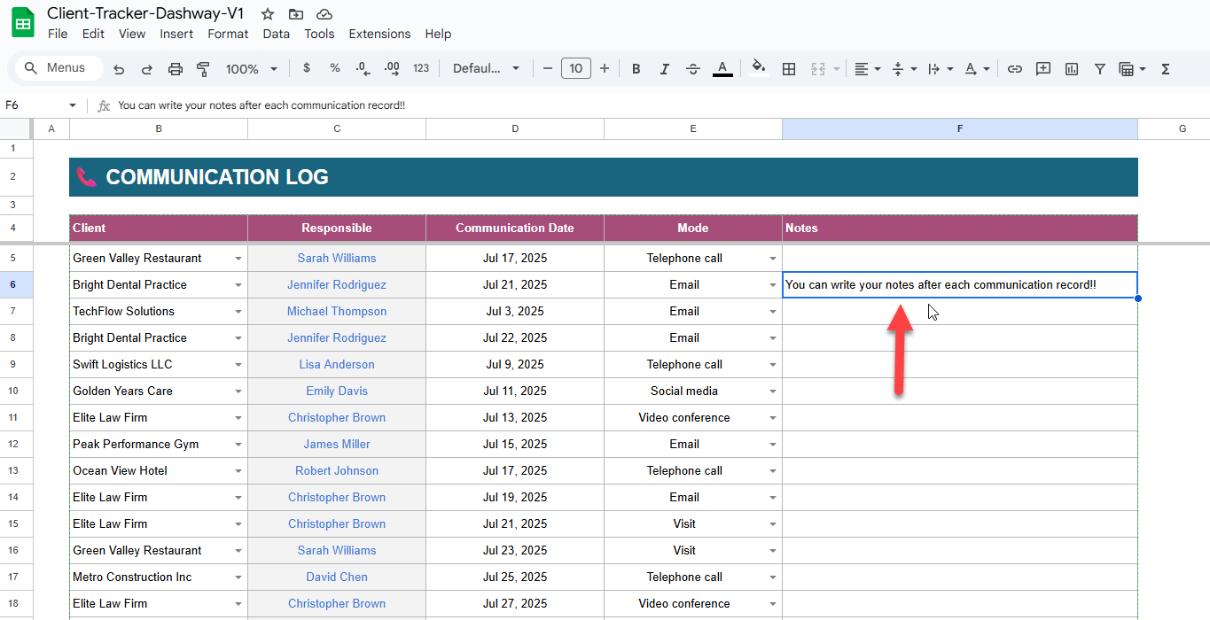This screenshot has width=1210, height=620.
Task: Create a filter on the table
Action: point(1100,68)
